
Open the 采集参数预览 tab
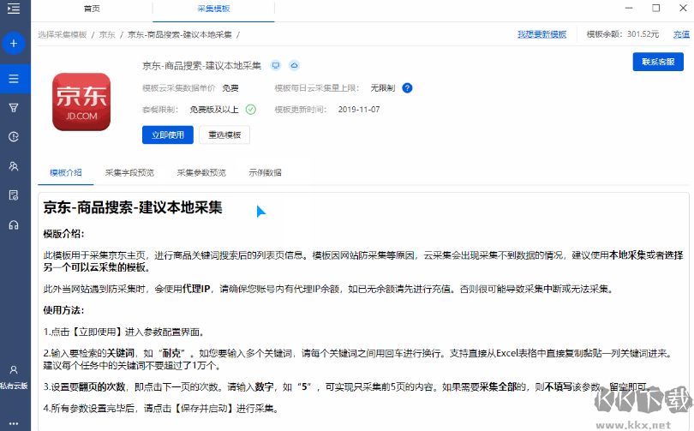(x=201, y=172)
